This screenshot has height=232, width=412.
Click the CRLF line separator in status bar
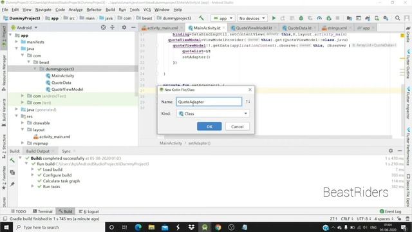tap(346, 218)
